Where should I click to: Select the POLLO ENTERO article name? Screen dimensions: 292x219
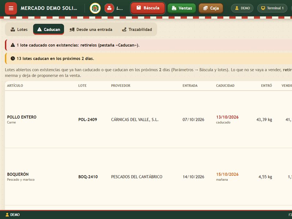[22, 117]
